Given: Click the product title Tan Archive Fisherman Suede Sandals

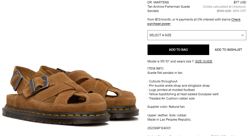Looking at the screenshot, I should click(x=169, y=9).
